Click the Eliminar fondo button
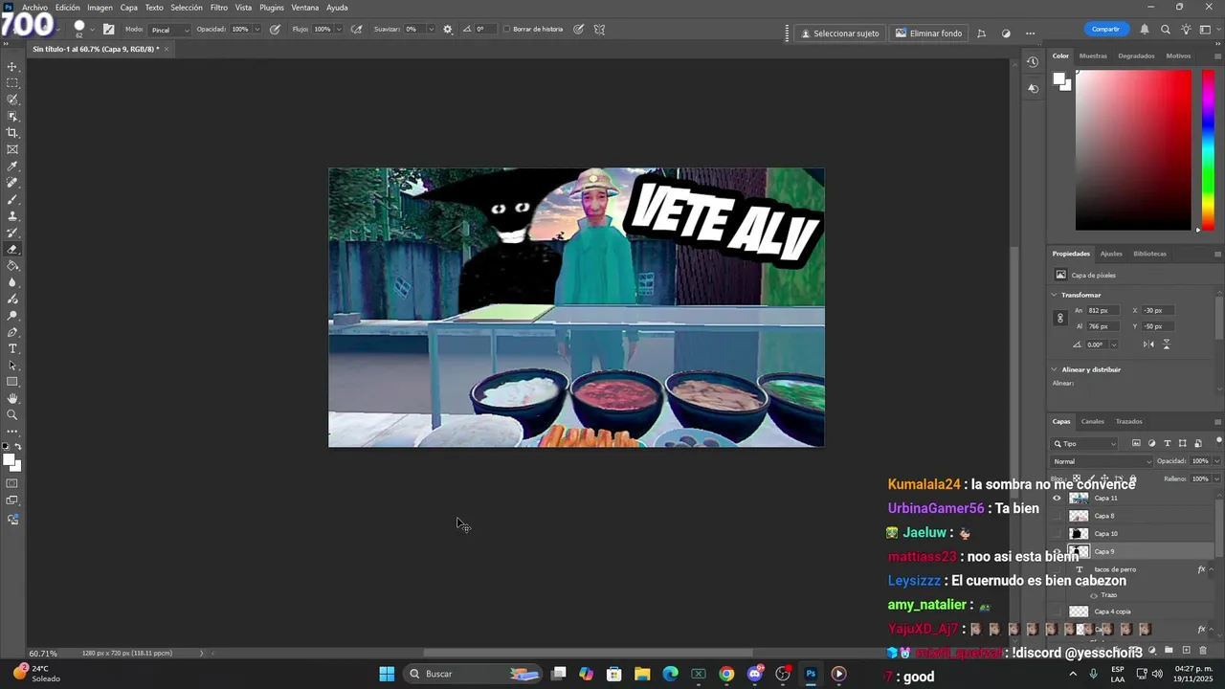1225x689 pixels. [x=929, y=33]
